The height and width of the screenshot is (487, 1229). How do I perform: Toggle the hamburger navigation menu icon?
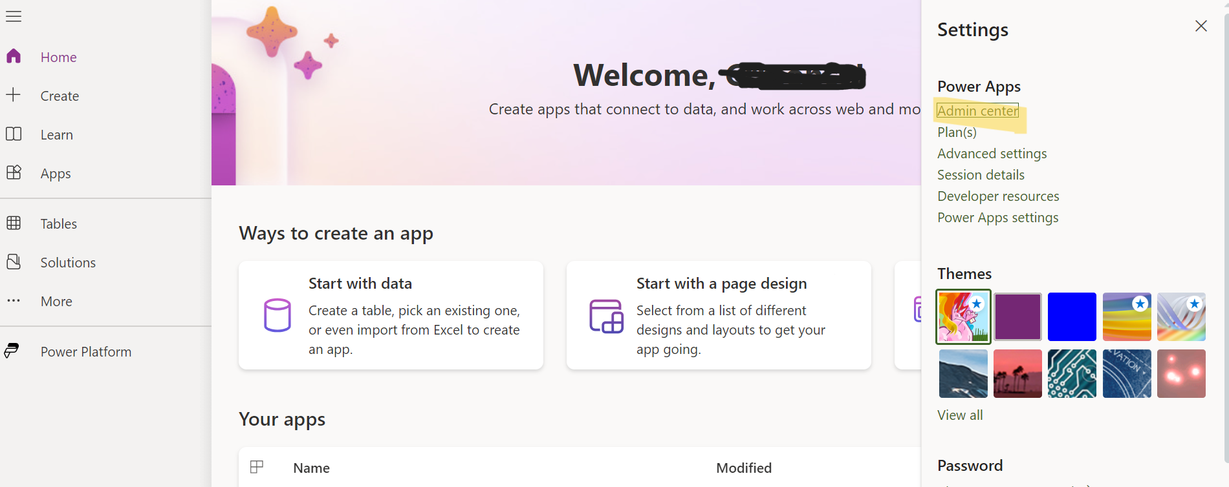tap(14, 16)
